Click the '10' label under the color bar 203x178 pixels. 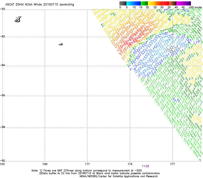pos(134,7)
